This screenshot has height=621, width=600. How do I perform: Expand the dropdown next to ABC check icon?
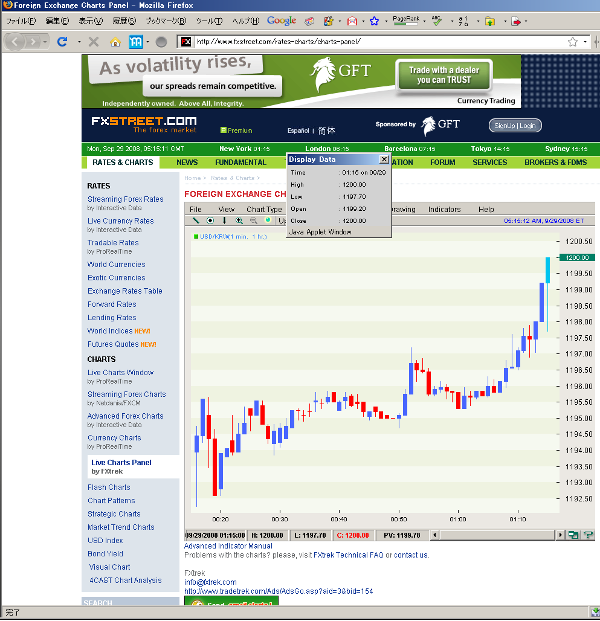452,21
